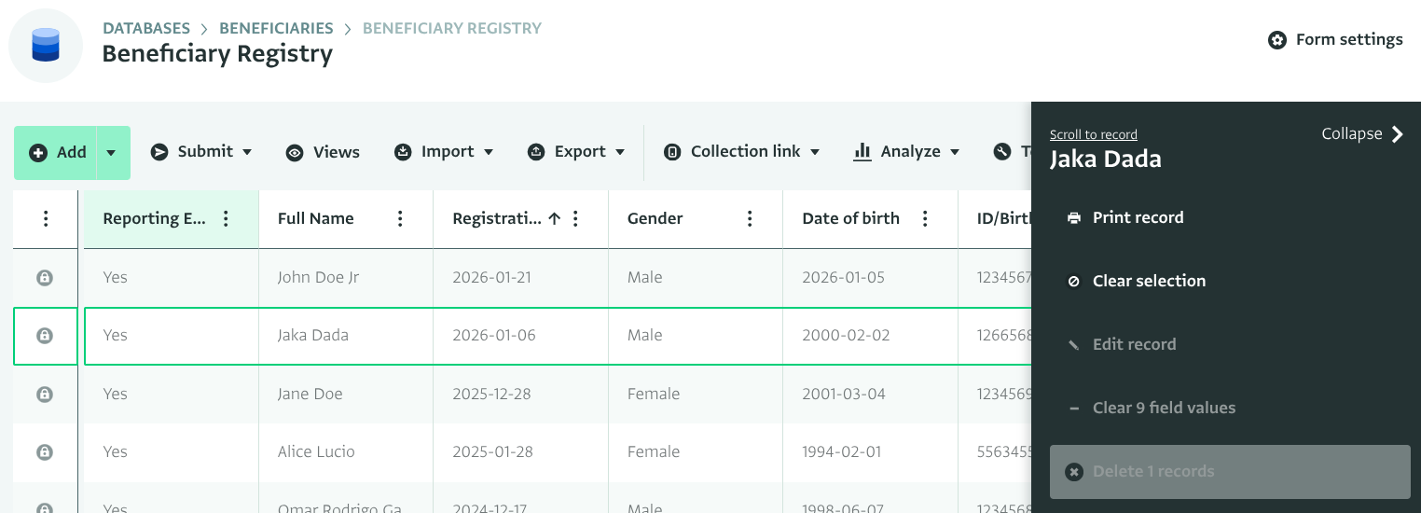Expand the Add button dropdown arrow

pos(111,153)
